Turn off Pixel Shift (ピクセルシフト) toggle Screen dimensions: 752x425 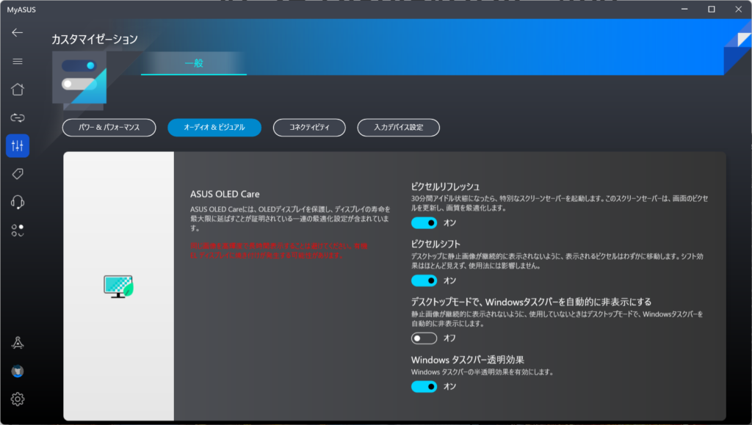click(x=424, y=280)
